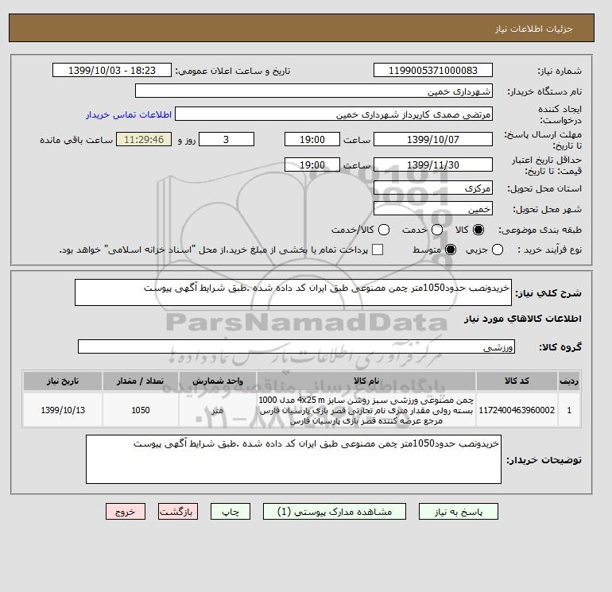Image resolution: width=612 pixels, height=592 pixels.
Task: Click the شرح کلی نیاز description box
Action: [x=293, y=292]
